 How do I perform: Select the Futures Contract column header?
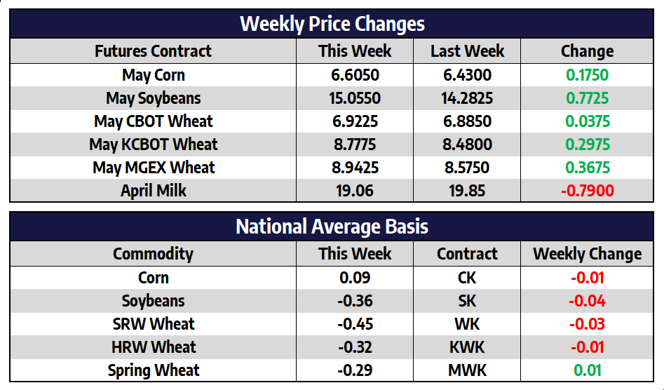(153, 51)
